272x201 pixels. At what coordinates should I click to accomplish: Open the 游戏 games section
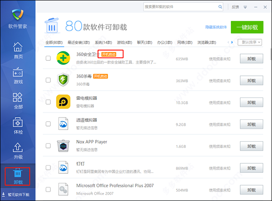(x=18, y=75)
